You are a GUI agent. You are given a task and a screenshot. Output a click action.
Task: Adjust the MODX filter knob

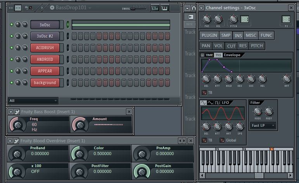click(x=258, y=112)
